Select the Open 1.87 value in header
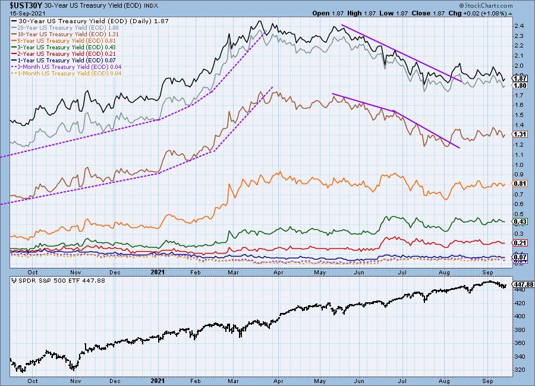The image size is (535, 386). (x=328, y=13)
